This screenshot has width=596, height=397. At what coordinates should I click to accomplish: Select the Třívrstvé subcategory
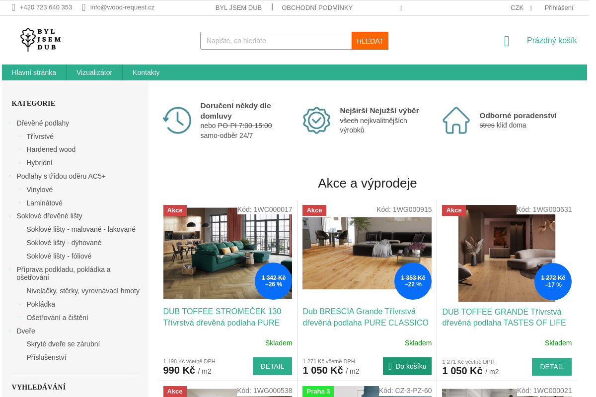(x=40, y=136)
